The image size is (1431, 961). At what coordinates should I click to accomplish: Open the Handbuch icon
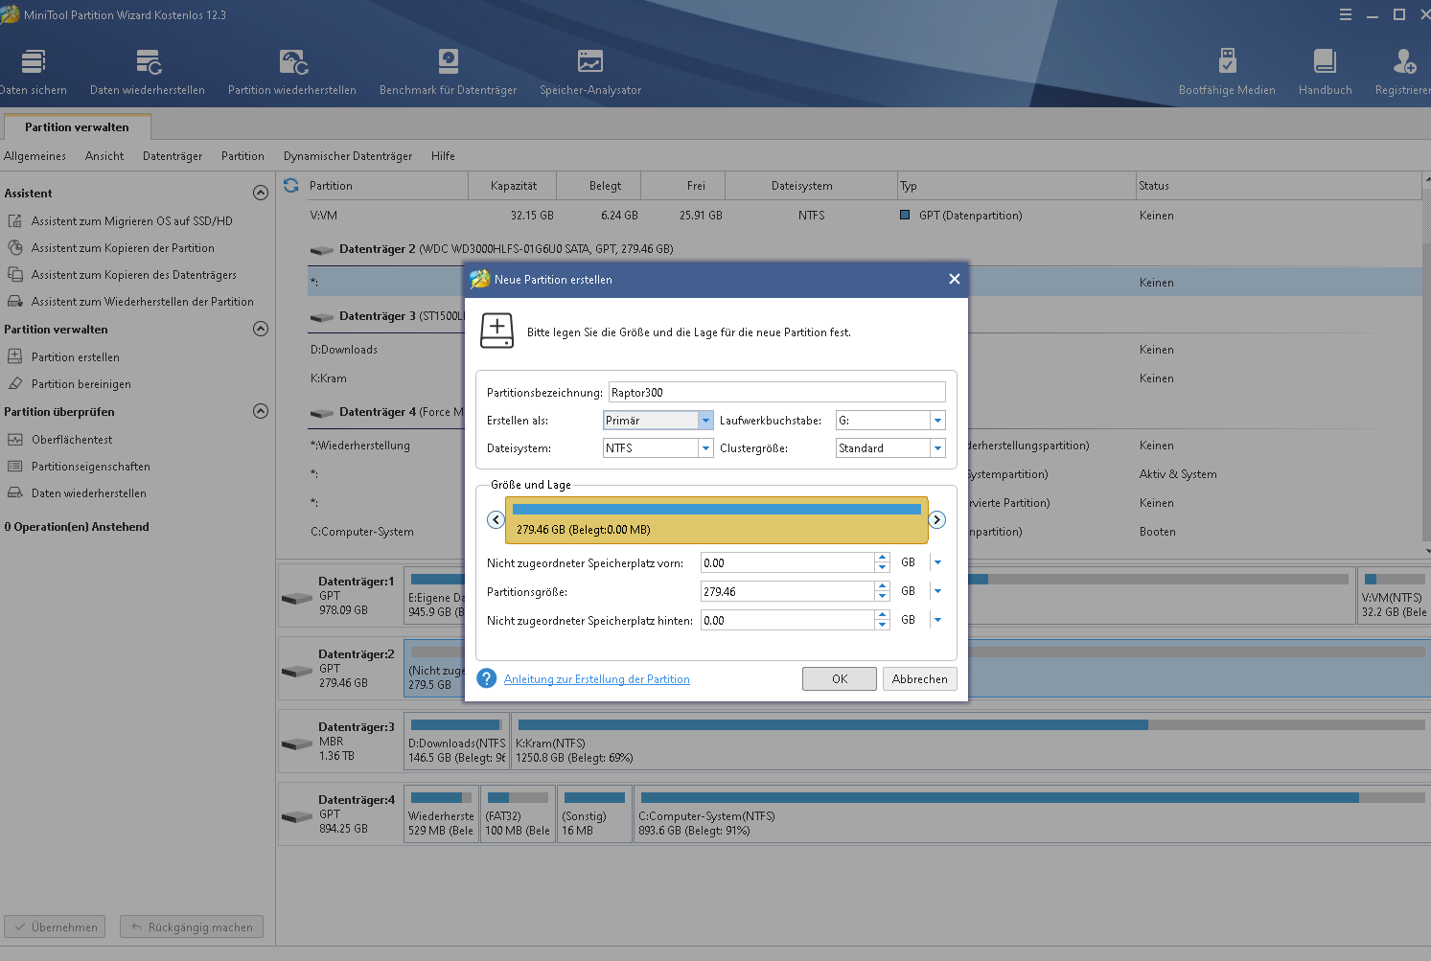1325,63
